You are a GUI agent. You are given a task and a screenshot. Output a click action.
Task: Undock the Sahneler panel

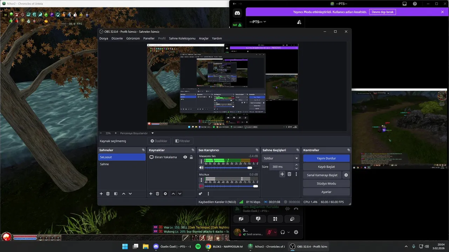143,150
